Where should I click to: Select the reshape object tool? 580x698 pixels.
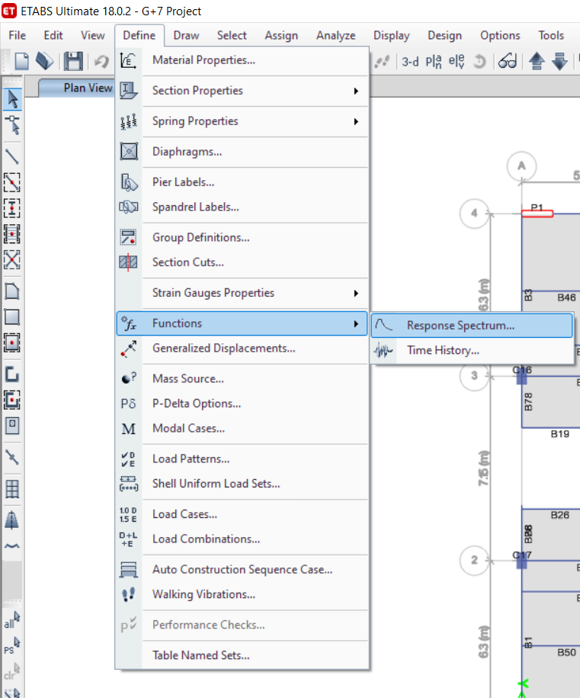(12, 125)
